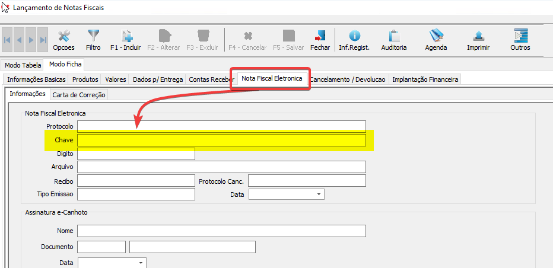
Task: Click the Filtro funnel icon
Action: click(93, 37)
